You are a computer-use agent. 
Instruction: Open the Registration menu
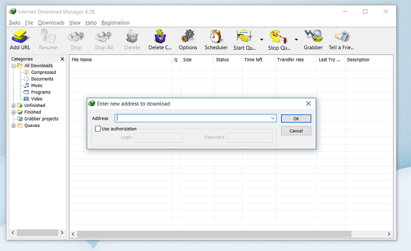(115, 23)
